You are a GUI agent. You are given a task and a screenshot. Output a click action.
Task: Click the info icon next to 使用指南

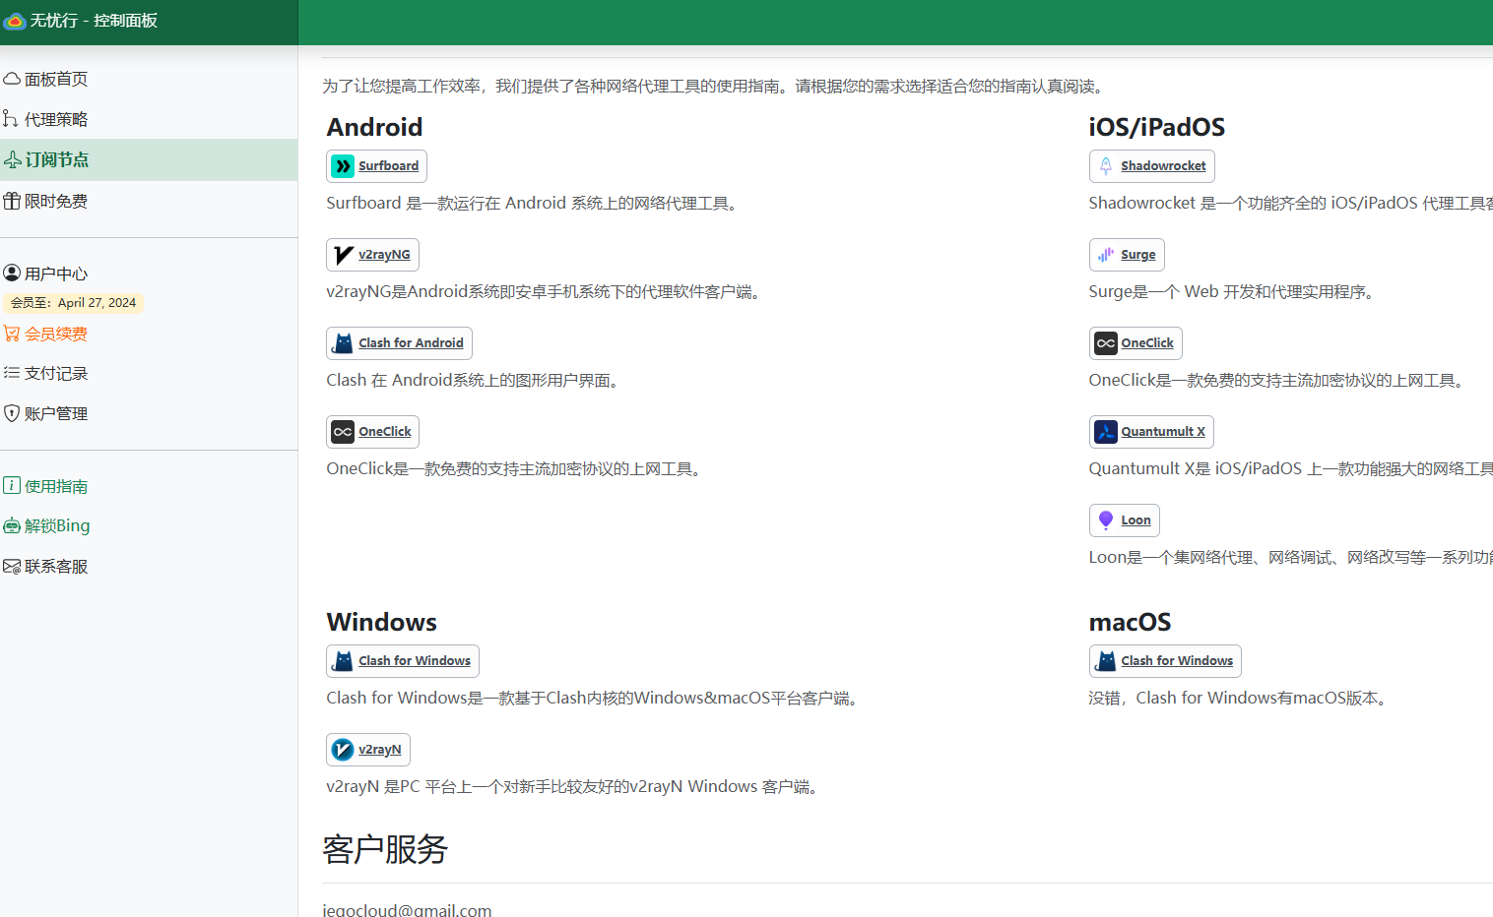click(x=12, y=485)
